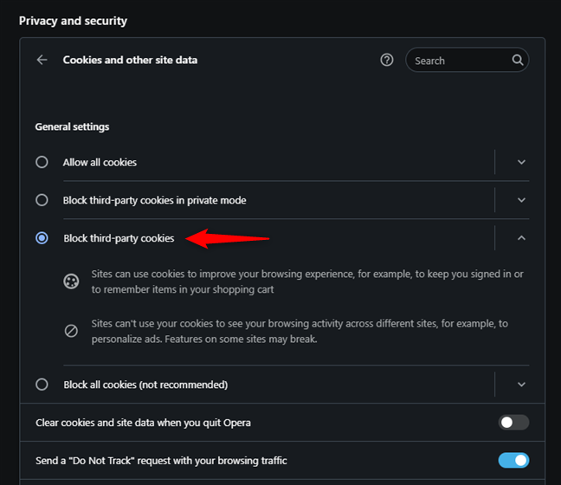This screenshot has width=561, height=485.
Task: Expand the Allow all cookies details chevron
Action: click(x=521, y=162)
